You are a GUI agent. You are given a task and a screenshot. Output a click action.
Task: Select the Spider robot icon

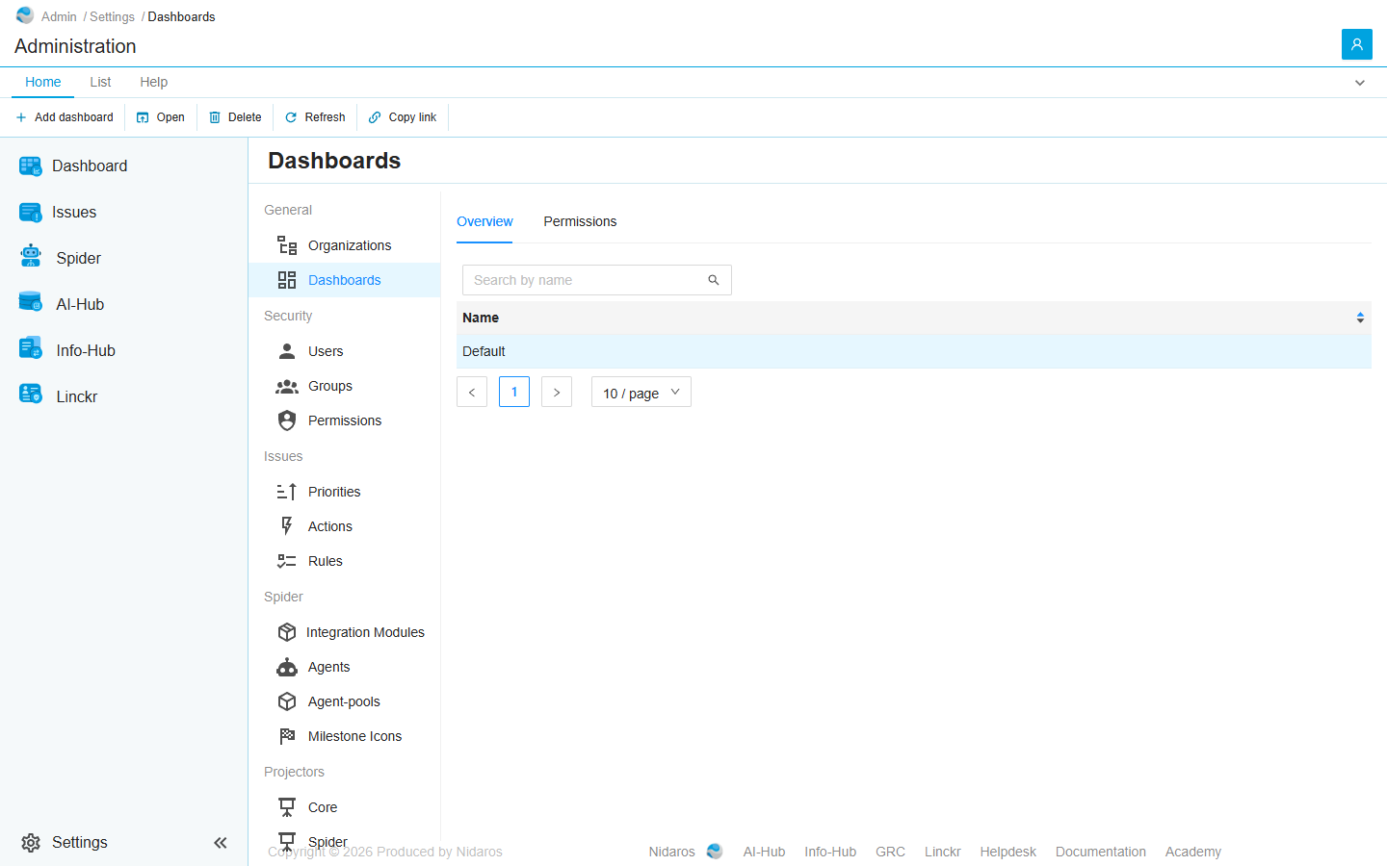click(31, 256)
